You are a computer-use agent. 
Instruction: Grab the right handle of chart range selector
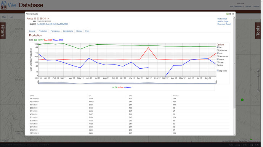[x=216, y=82]
